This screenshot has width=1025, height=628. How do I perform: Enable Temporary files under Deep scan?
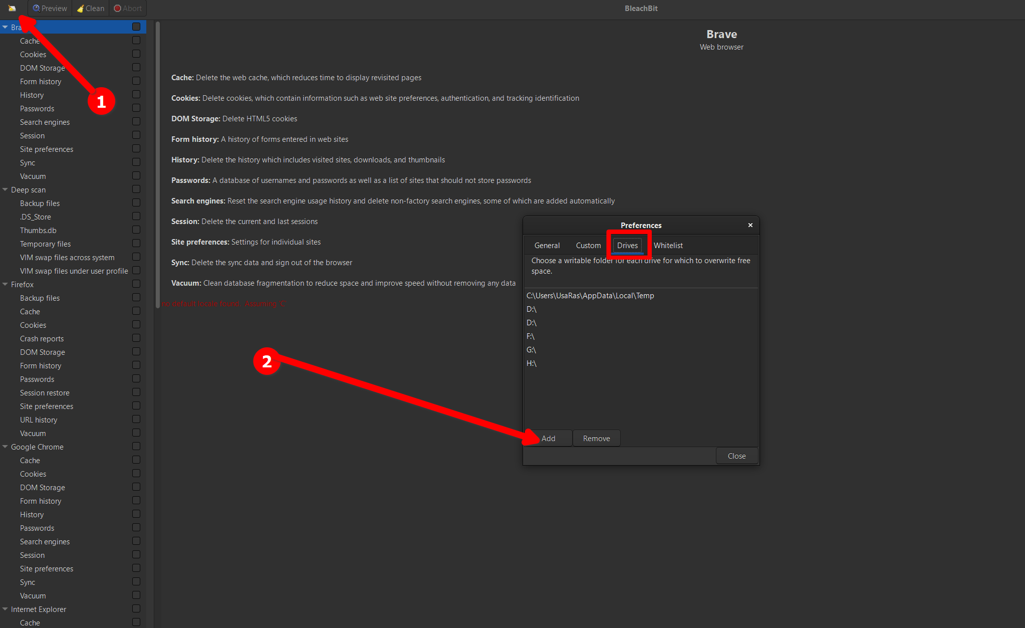click(x=136, y=243)
